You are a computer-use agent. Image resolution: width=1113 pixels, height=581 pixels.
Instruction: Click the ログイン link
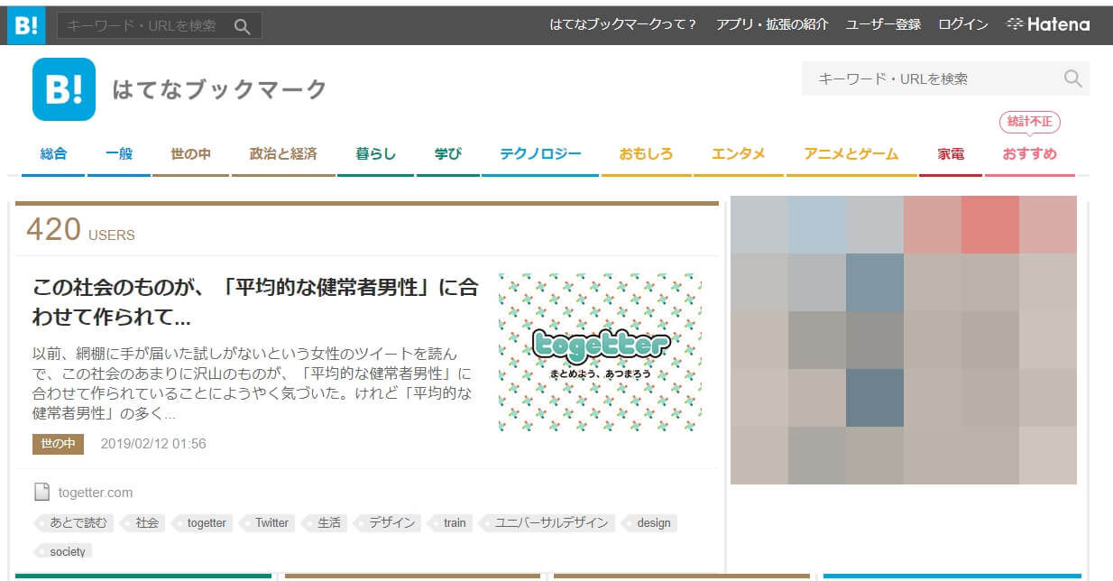[962, 24]
